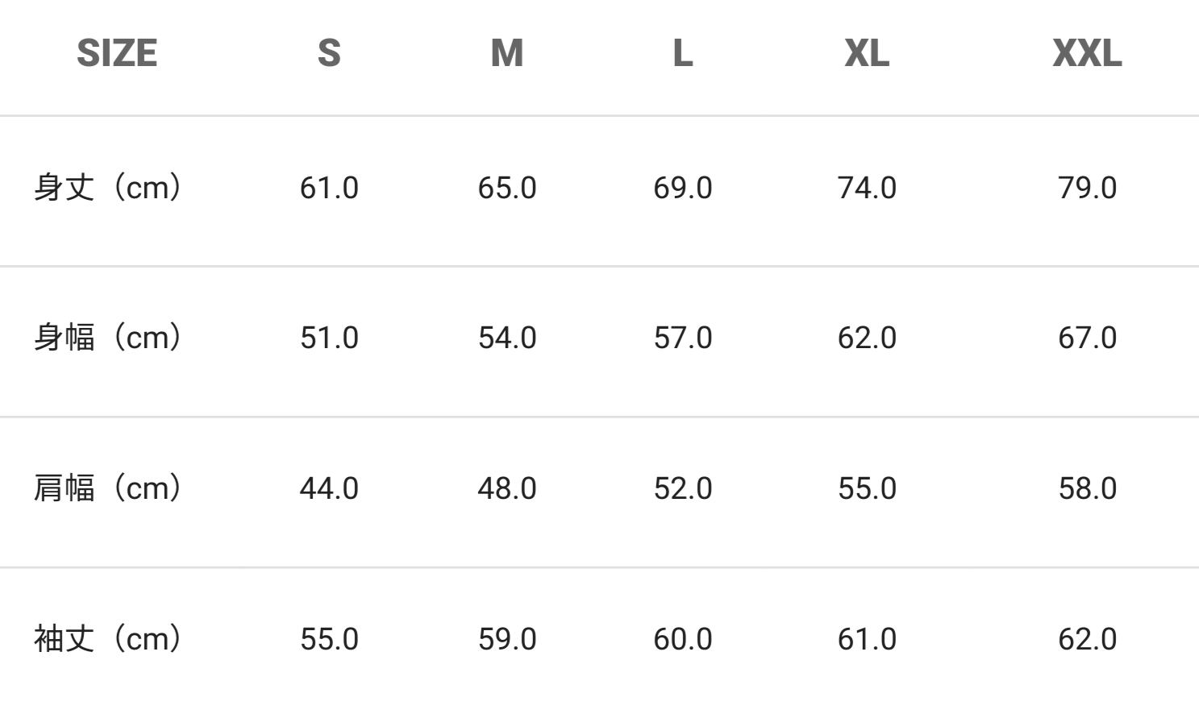
Task: Click the 65.0 value for 身丈 size M
Action: click(507, 188)
